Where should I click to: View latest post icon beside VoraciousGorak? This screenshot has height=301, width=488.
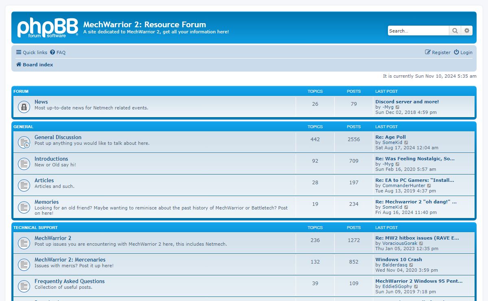(421, 244)
